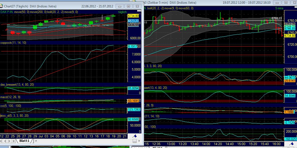This screenshot has height=148, width=297.
Task: Select the Blatt1 tab in Chart27
Action: pos(24,141)
